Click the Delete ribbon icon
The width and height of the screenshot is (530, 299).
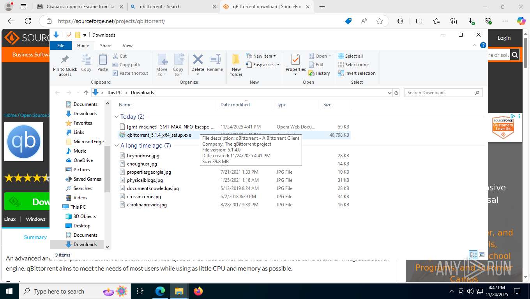tap(198, 60)
